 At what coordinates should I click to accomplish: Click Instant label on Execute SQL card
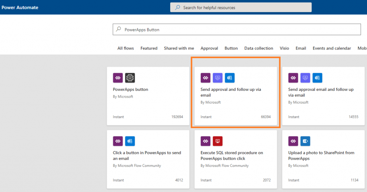pyautogui.click(x=206, y=180)
